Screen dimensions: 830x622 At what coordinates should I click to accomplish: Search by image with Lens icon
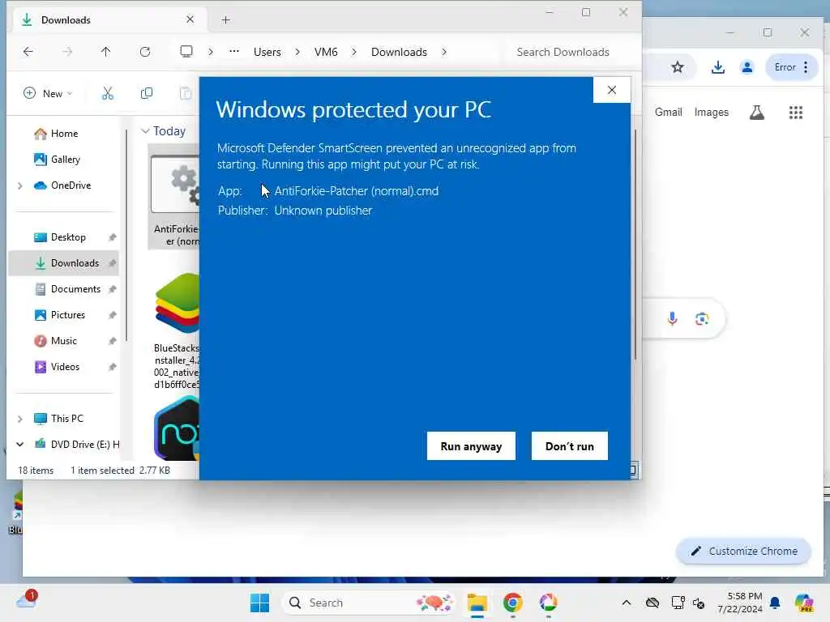pyautogui.click(x=702, y=319)
